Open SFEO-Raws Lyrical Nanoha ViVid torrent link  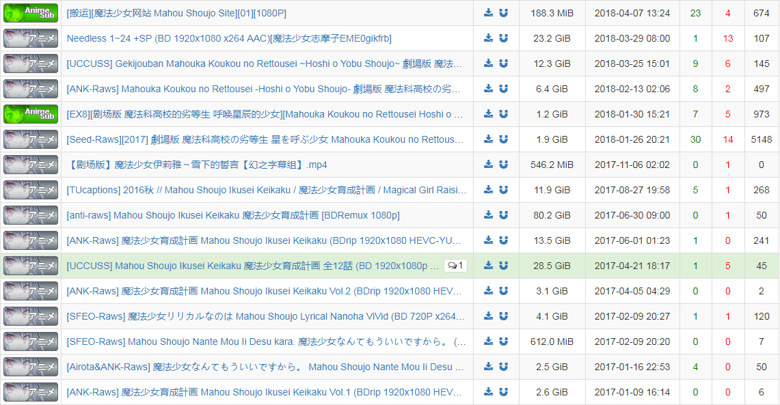coord(266,316)
